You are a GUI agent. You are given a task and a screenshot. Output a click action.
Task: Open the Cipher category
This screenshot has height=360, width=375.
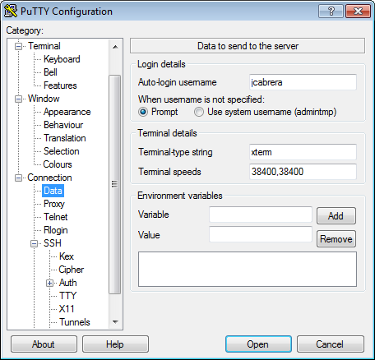pos(72,270)
